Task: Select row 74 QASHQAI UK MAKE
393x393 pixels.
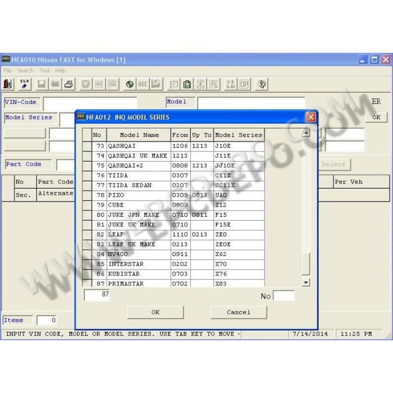Action: coord(173,156)
